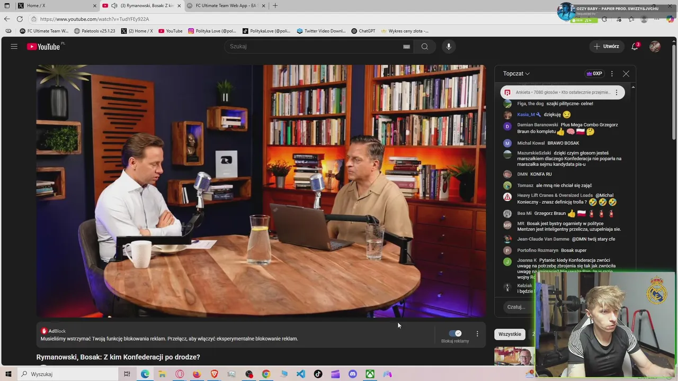Mute audio on the YouTube tab
Viewport: 678px width, 381px height.
(114, 6)
